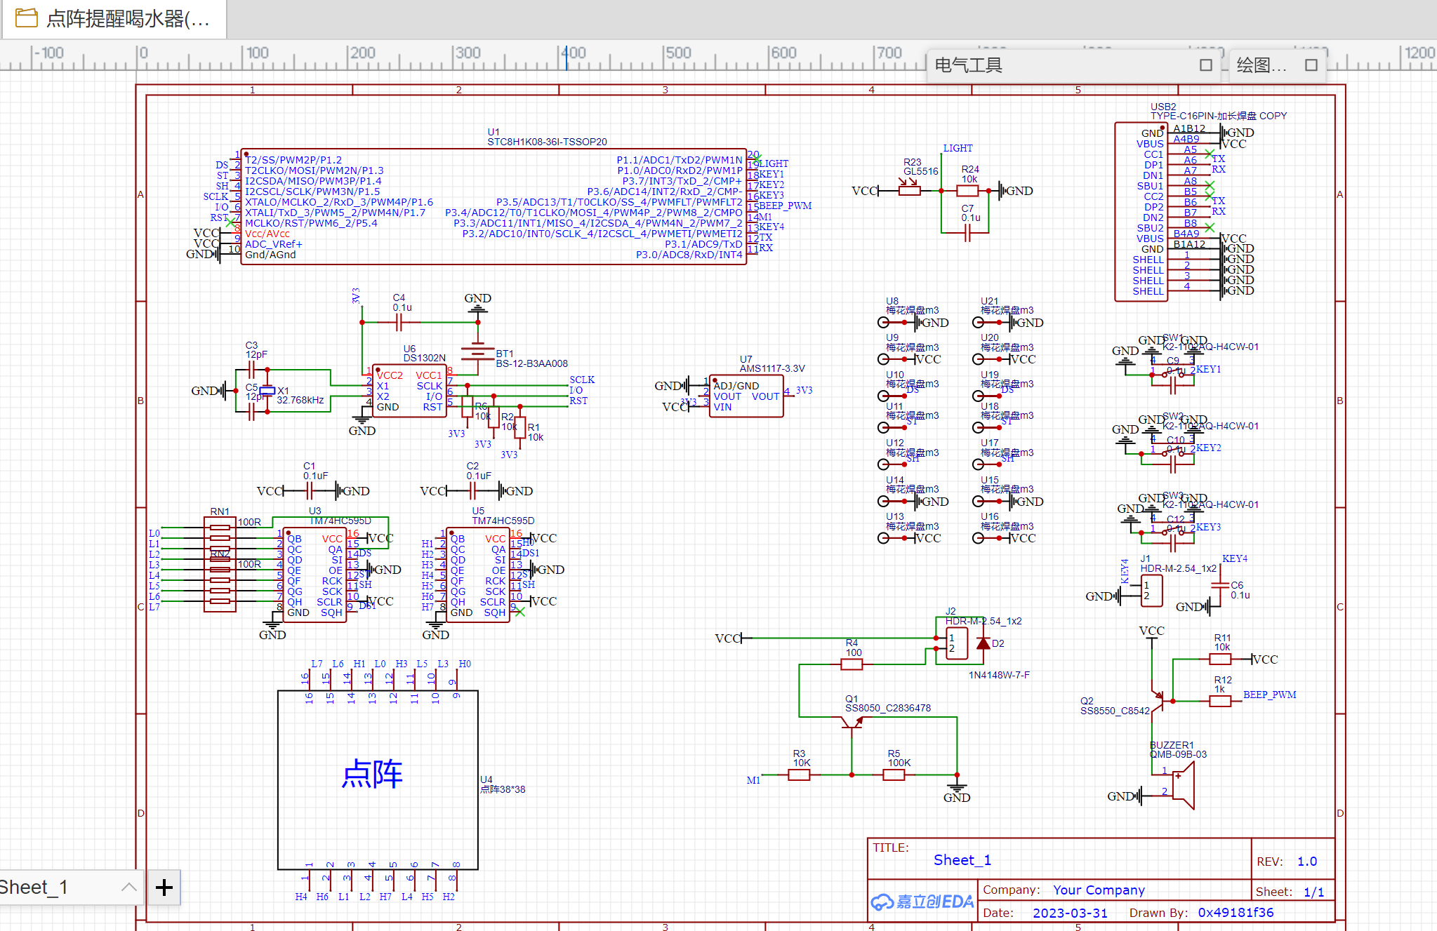Add a new sheet with the plus button
The image size is (1437, 931).
point(164,888)
